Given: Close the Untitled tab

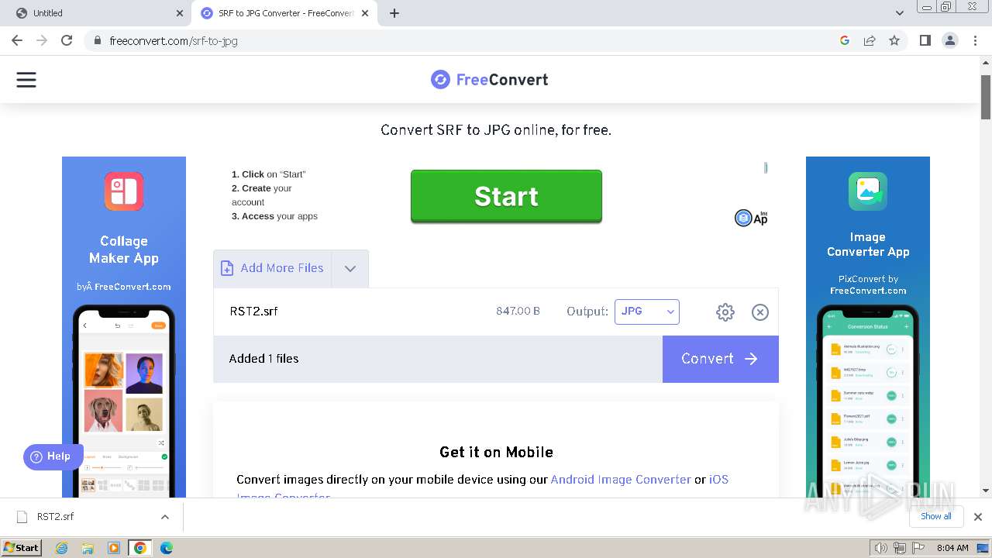Looking at the screenshot, I should tap(180, 13).
